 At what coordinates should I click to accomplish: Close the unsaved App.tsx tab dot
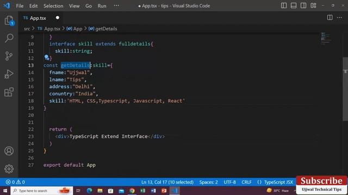tap(58, 18)
